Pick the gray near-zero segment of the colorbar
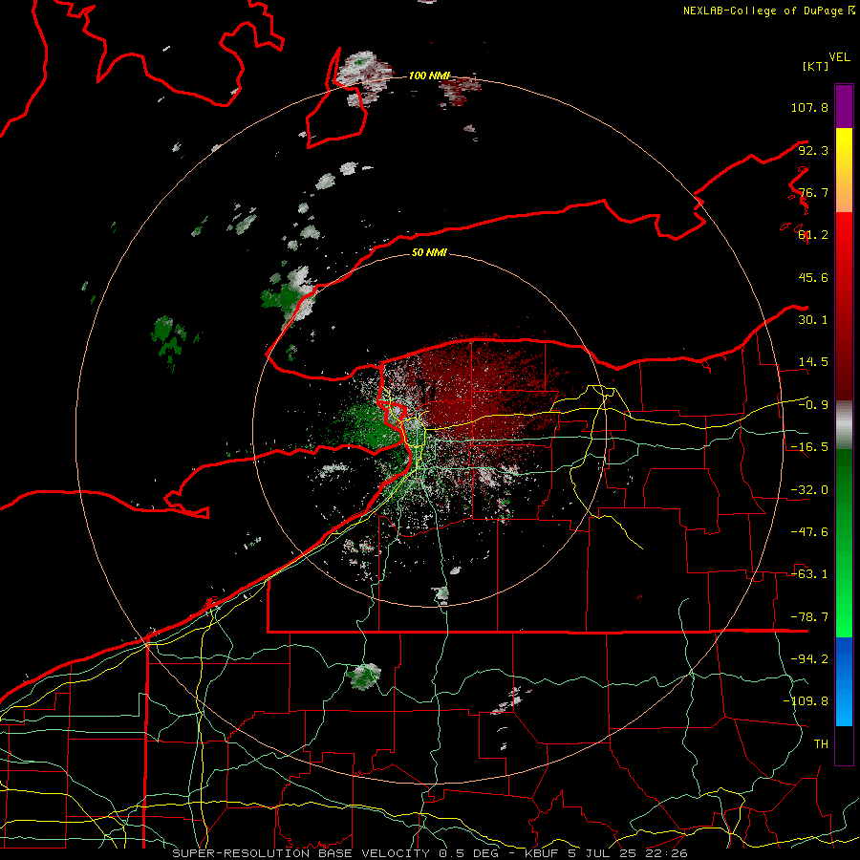The height and width of the screenshot is (860, 860). [844, 424]
